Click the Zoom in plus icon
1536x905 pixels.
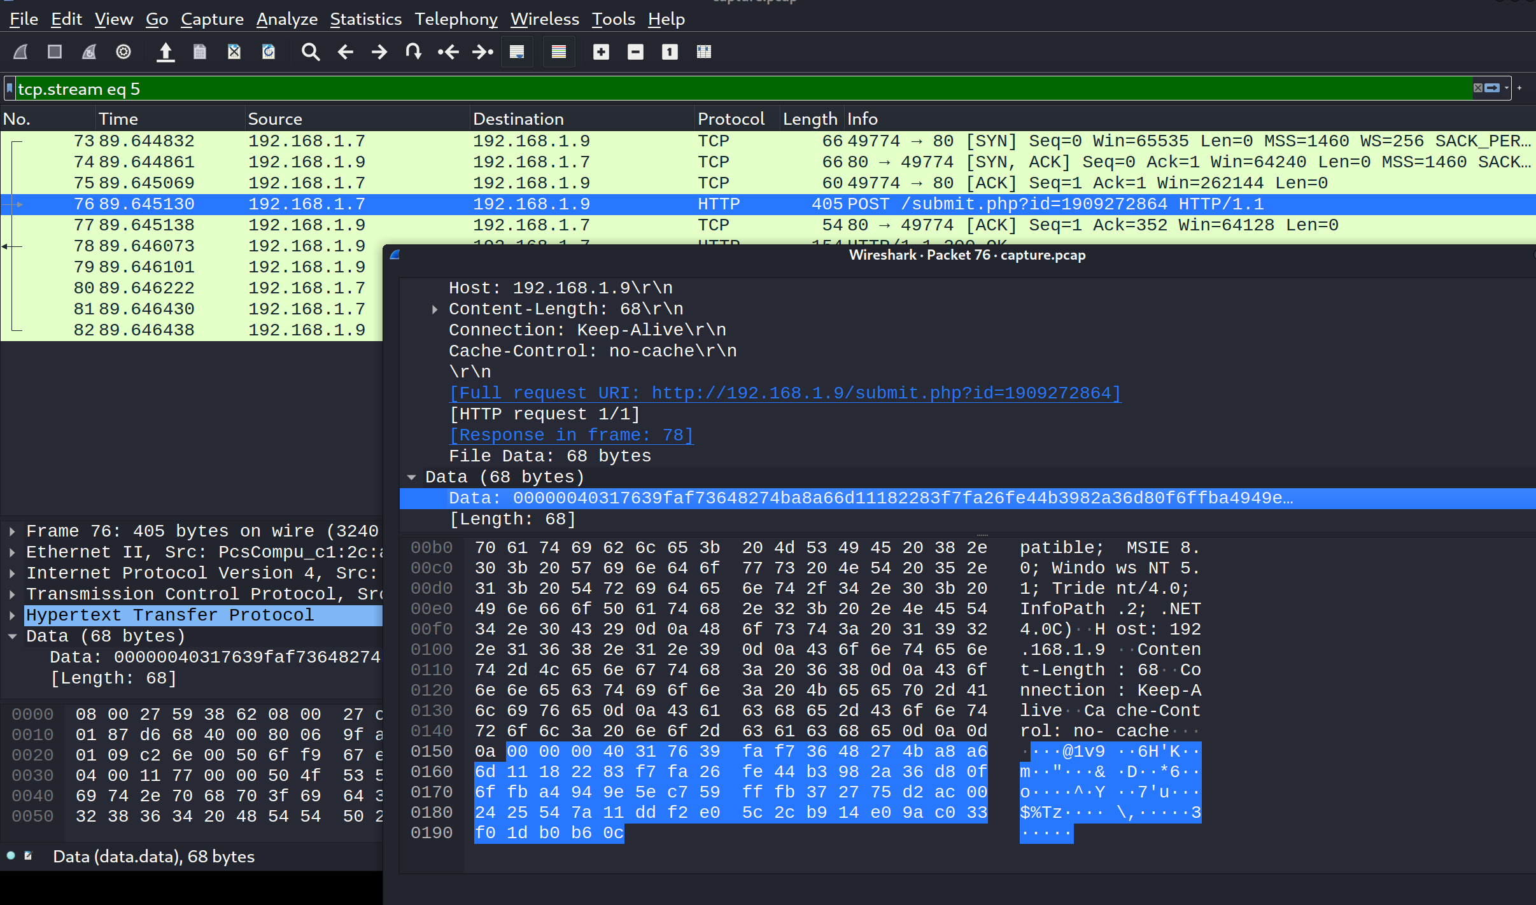(601, 52)
